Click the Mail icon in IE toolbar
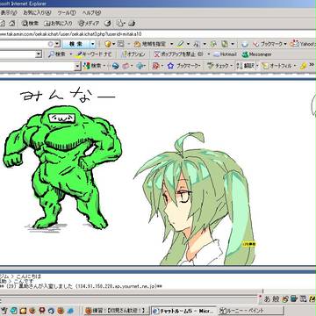 120,23
